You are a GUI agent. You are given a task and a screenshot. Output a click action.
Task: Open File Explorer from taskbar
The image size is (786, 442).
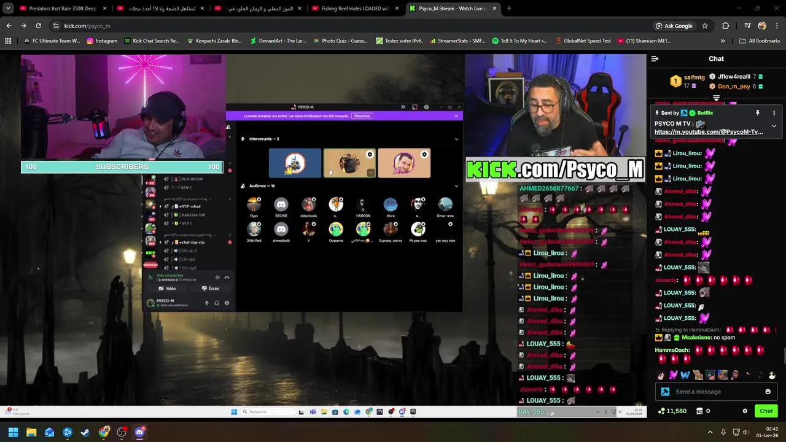(x=31, y=432)
